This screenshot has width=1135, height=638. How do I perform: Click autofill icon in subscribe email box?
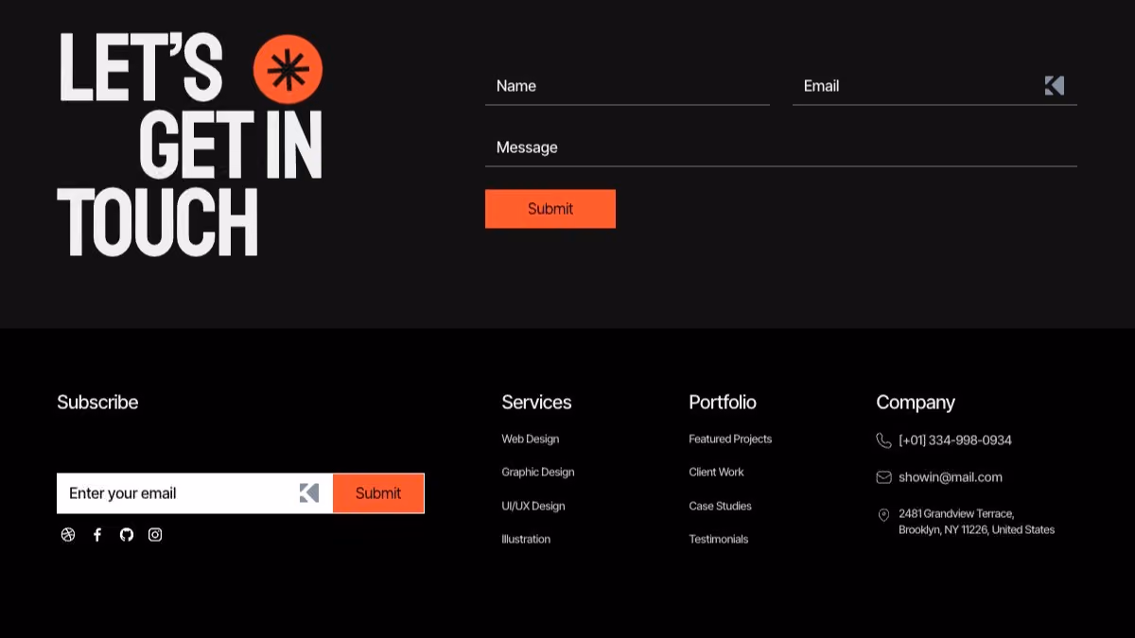[x=309, y=493]
